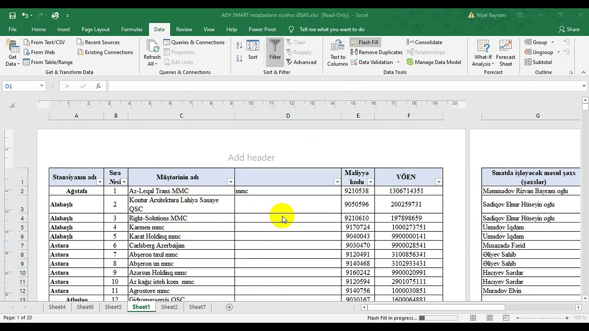Click the zoom in plus button
Screen dimensions: 589x331
(566, 318)
